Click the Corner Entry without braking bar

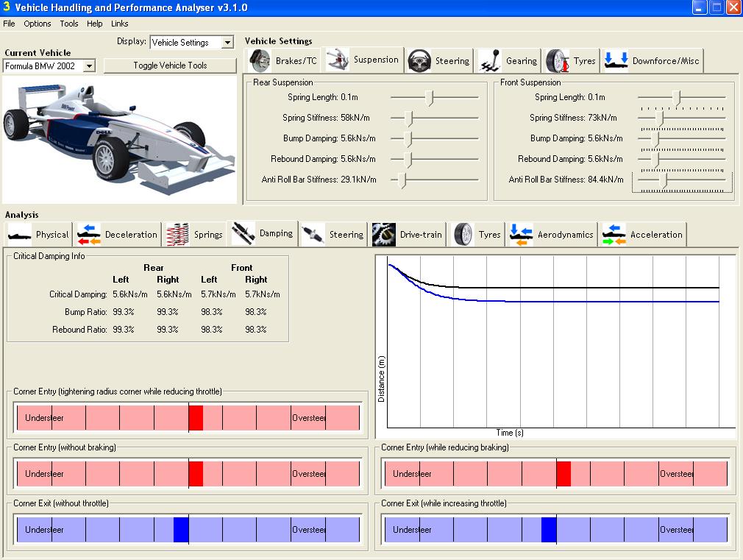click(x=188, y=474)
